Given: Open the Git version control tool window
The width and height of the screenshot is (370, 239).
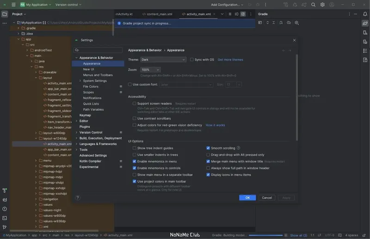Looking at the screenshot, I should tap(5, 227).
